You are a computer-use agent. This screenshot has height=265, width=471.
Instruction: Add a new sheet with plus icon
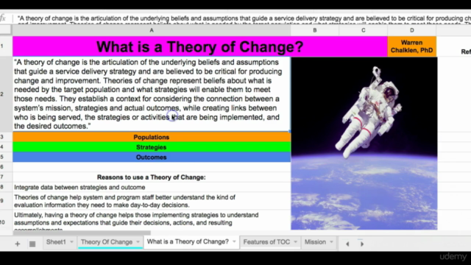coord(18,244)
